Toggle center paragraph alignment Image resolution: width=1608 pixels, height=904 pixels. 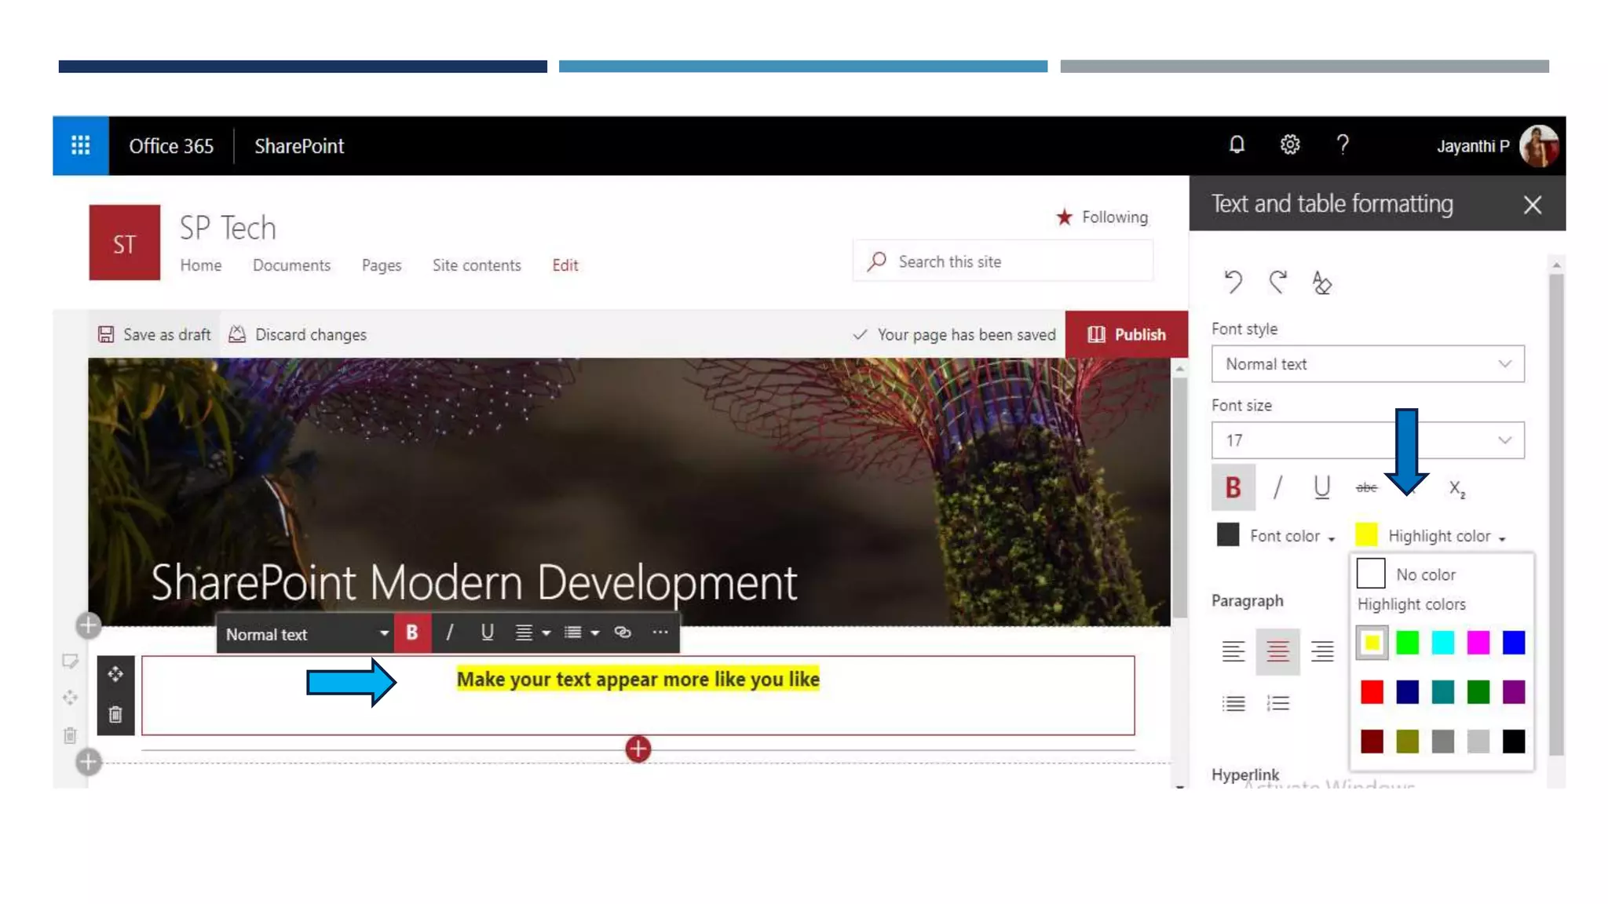[1277, 651]
